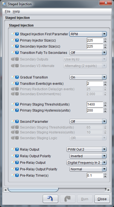Click pencil note icon beside Second Parameter

(x=13, y=121)
